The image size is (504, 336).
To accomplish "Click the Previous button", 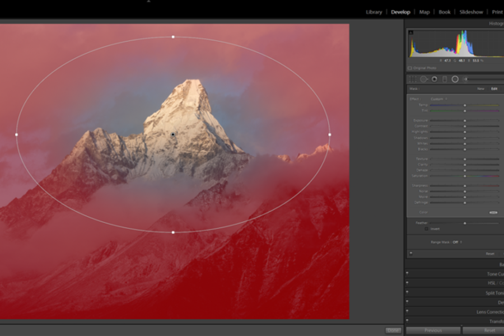I will click(x=433, y=330).
